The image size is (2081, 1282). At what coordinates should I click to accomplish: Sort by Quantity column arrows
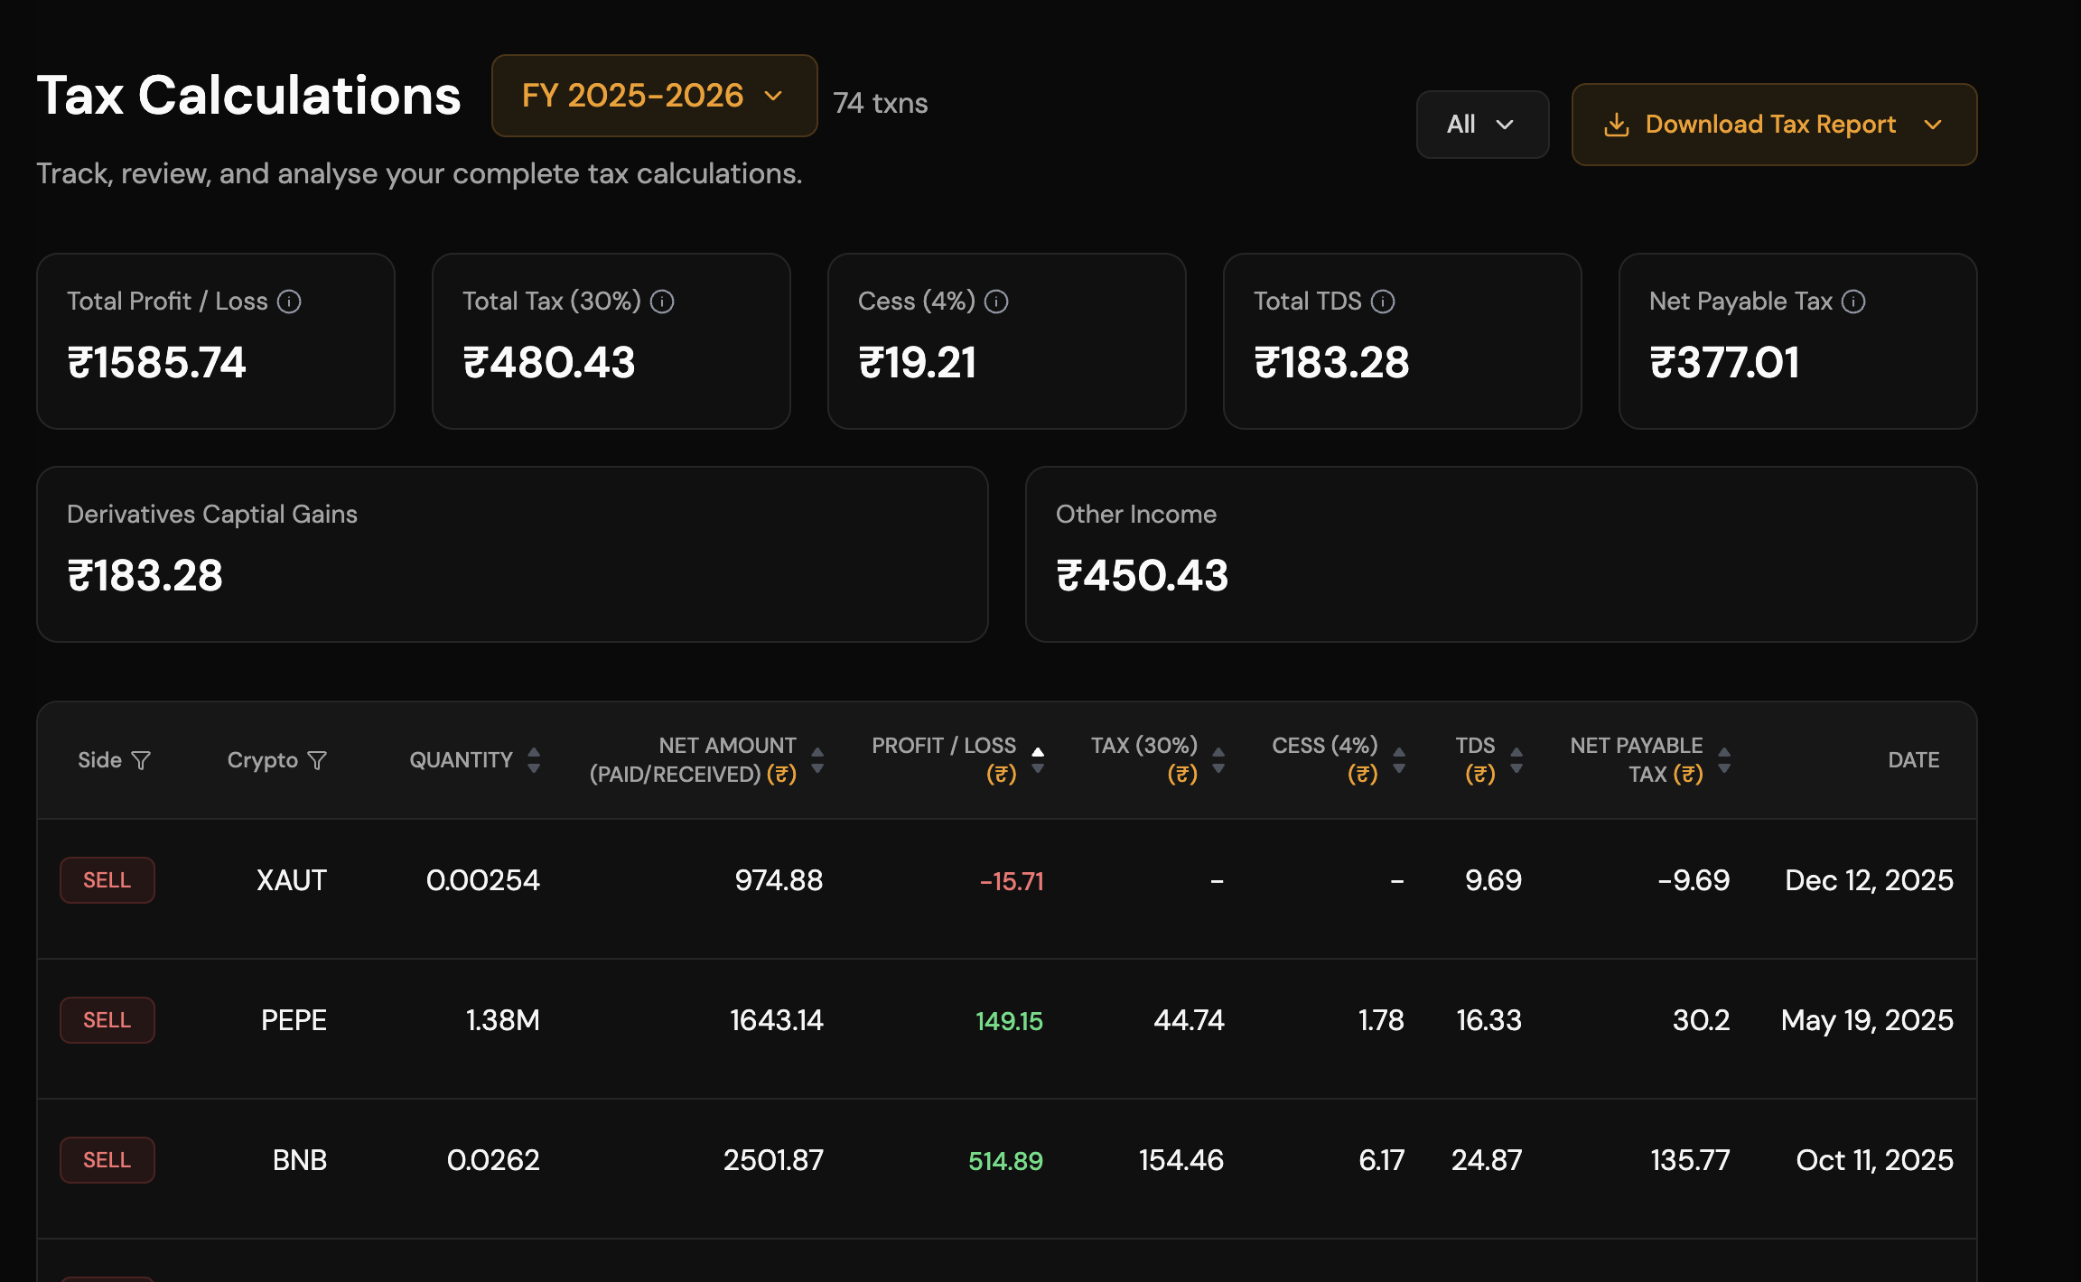click(x=534, y=760)
